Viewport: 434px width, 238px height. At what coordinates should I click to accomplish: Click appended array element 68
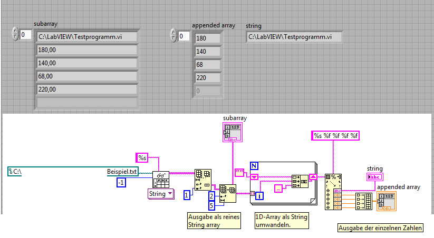[208, 65]
